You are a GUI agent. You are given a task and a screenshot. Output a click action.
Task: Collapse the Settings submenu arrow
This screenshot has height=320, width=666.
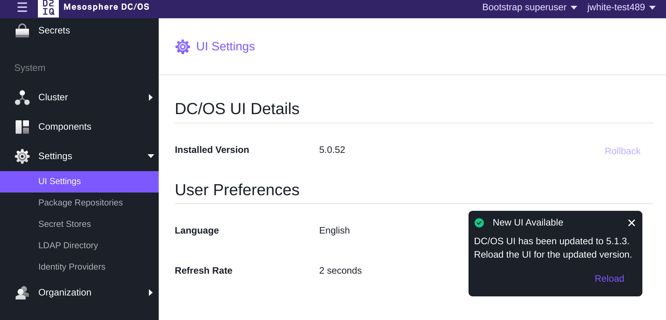tap(151, 156)
